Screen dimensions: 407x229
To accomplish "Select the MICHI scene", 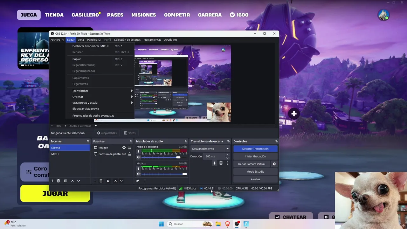I will (70, 154).
